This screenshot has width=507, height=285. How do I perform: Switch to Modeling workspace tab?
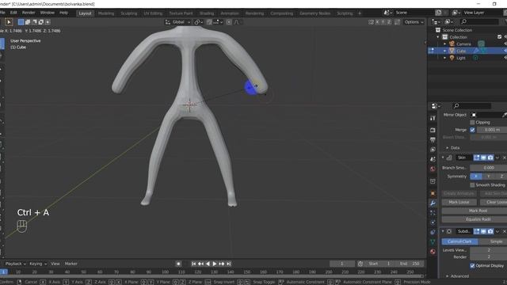tap(106, 13)
